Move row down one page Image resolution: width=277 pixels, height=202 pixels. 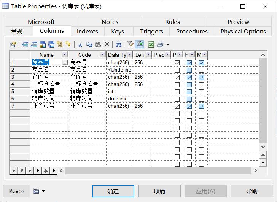click(x=46, y=170)
